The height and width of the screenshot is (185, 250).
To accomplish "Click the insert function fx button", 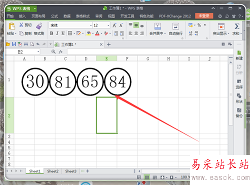I will point(60,52).
